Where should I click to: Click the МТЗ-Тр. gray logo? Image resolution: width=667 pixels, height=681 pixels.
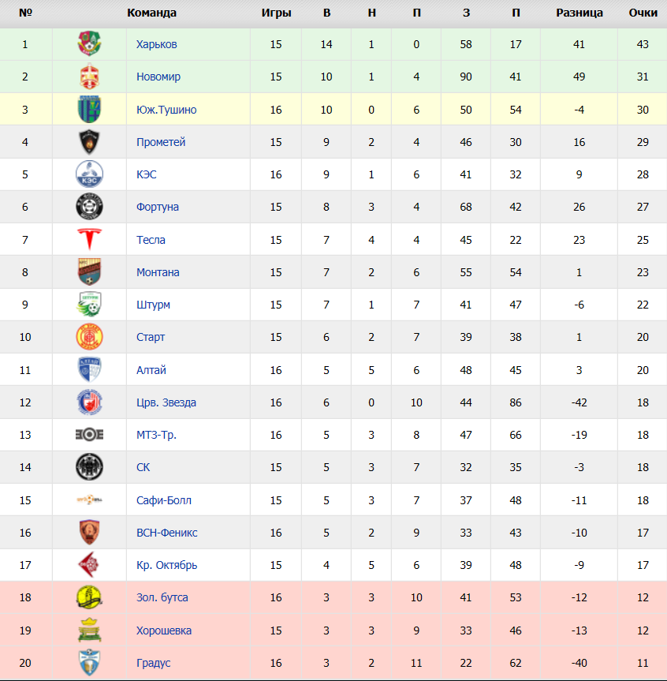[89, 435]
